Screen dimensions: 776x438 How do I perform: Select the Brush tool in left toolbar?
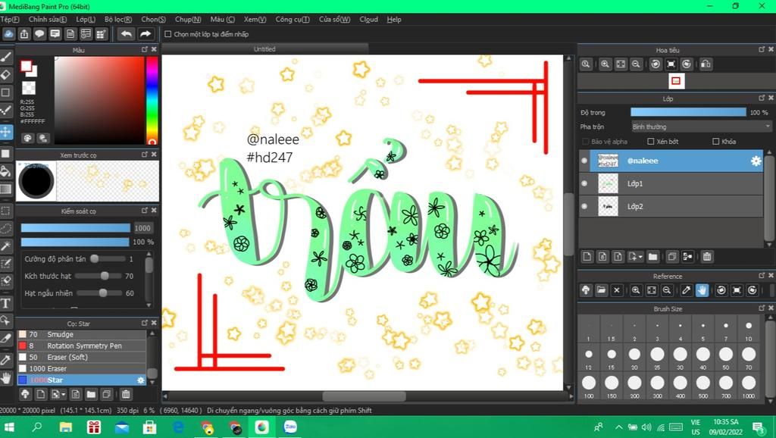(6, 56)
